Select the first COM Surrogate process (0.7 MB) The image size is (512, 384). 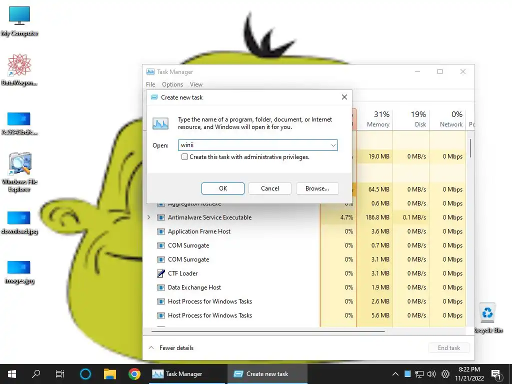305,245
